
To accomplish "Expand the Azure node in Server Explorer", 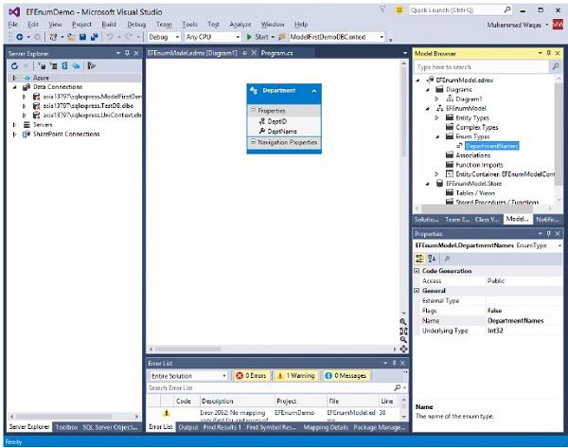I will pos(14,78).
